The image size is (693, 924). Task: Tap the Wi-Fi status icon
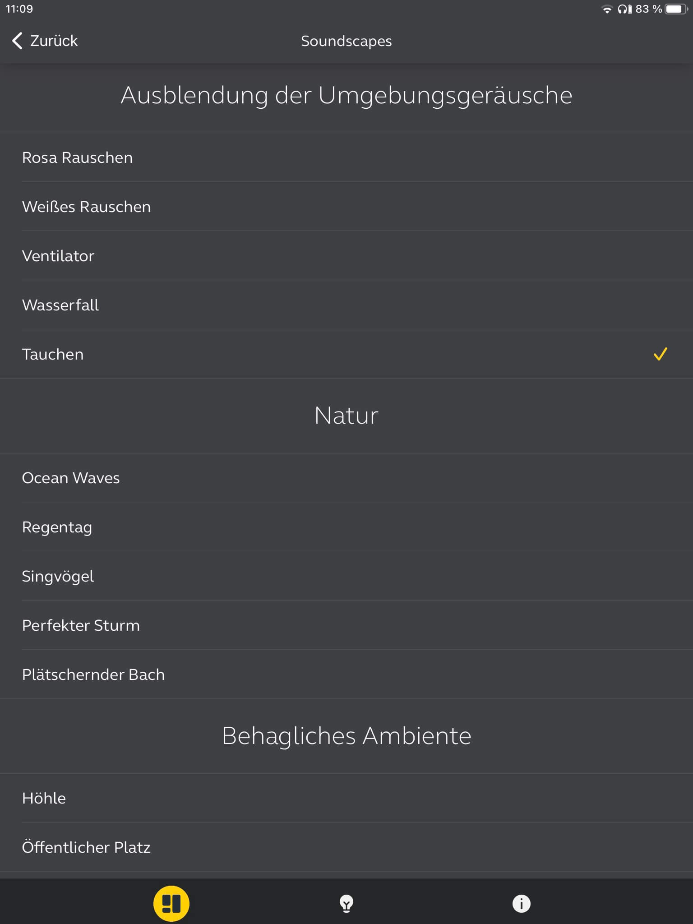[607, 9]
